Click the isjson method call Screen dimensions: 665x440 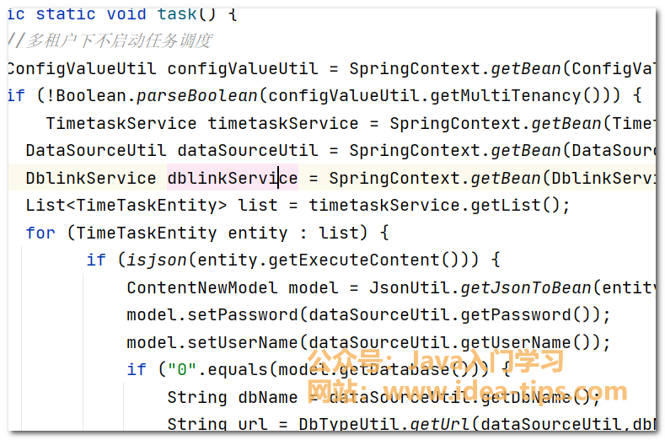point(153,260)
